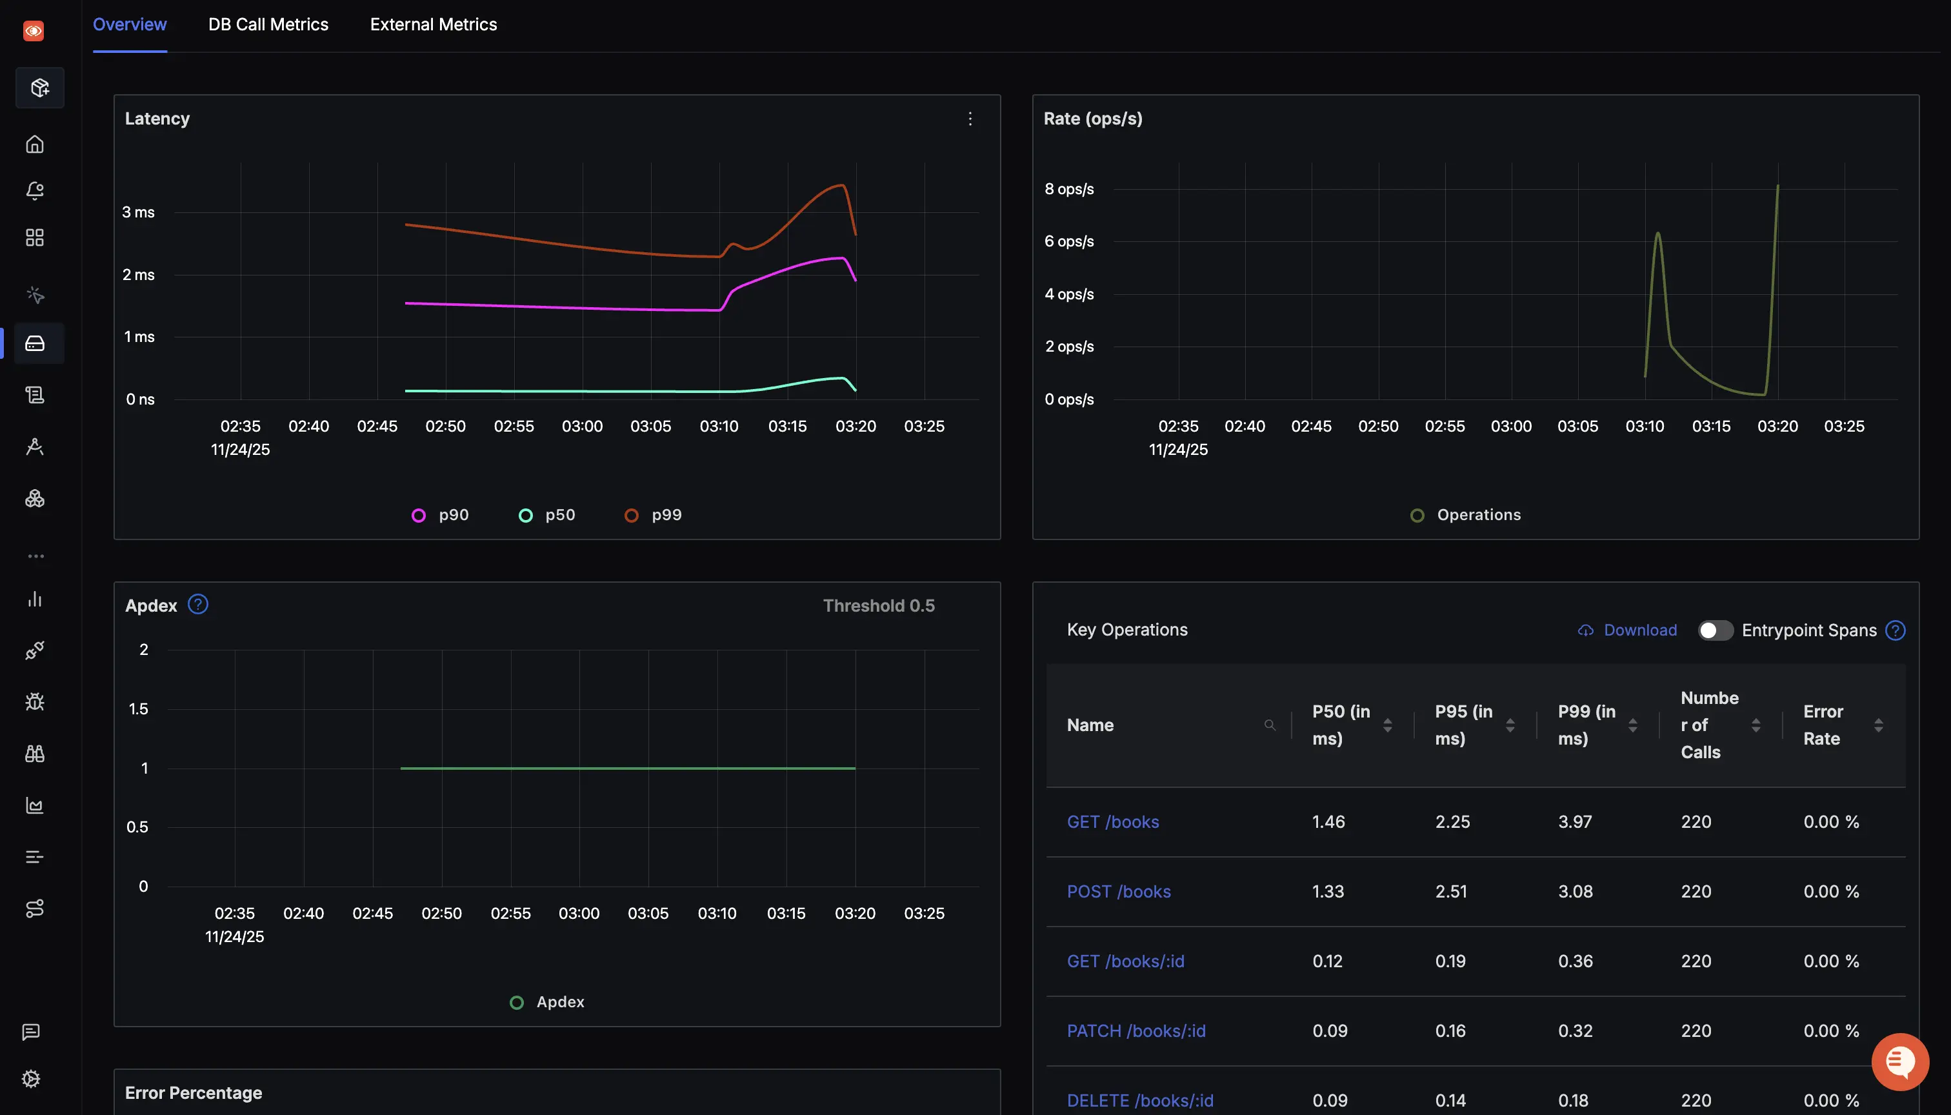This screenshot has width=1951, height=1115.
Task: Open Latency panel three-dot menu
Action: point(970,119)
